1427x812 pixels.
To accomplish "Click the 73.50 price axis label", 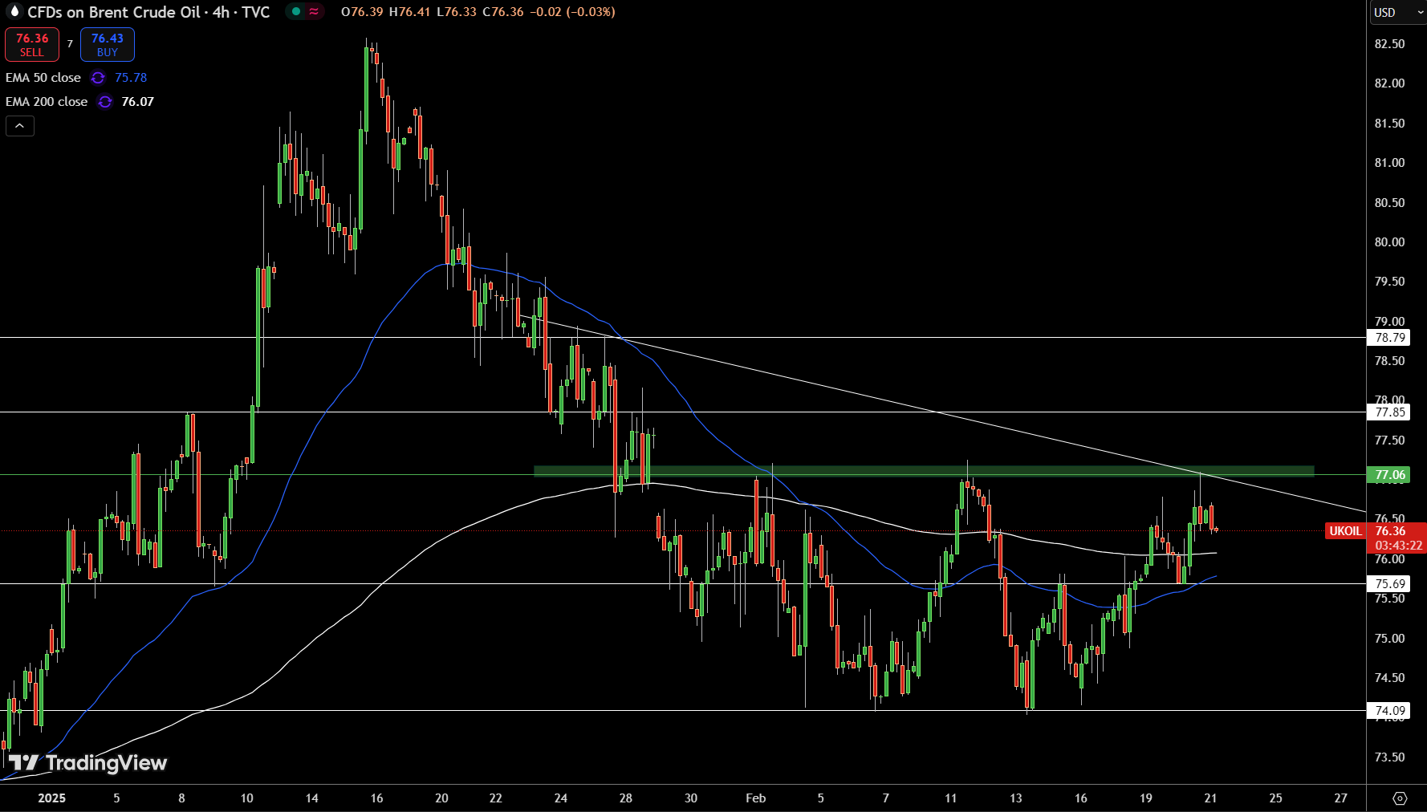I will click(x=1390, y=757).
